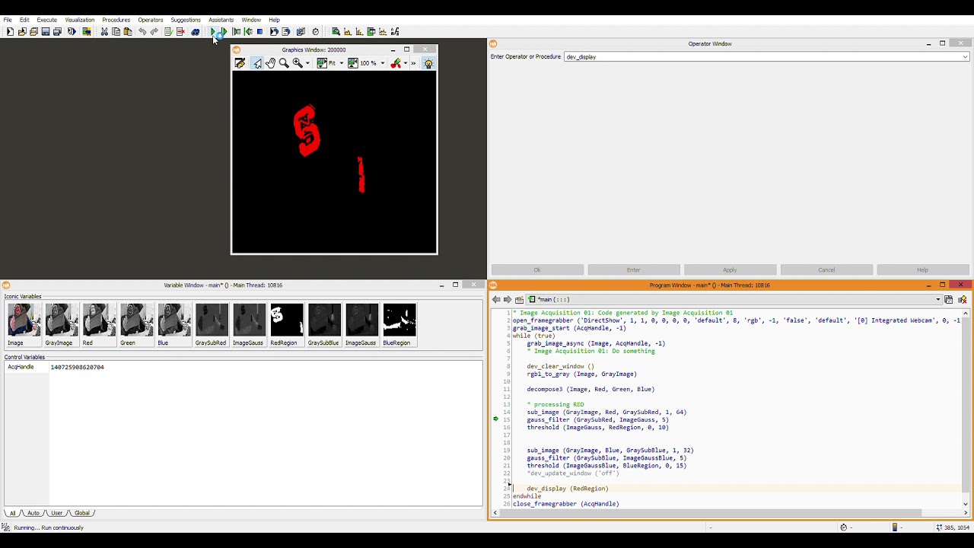Click the stopwatch Reset Program Execution icon
The image size is (974, 548).
pyautogui.click(x=316, y=31)
